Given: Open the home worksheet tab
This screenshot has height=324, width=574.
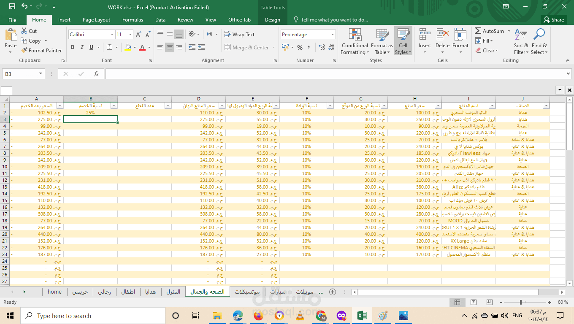Looking at the screenshot, I should click(54, 292).
